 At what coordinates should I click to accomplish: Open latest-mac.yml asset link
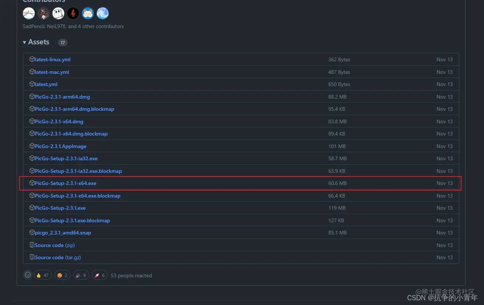tap(52, 72)
